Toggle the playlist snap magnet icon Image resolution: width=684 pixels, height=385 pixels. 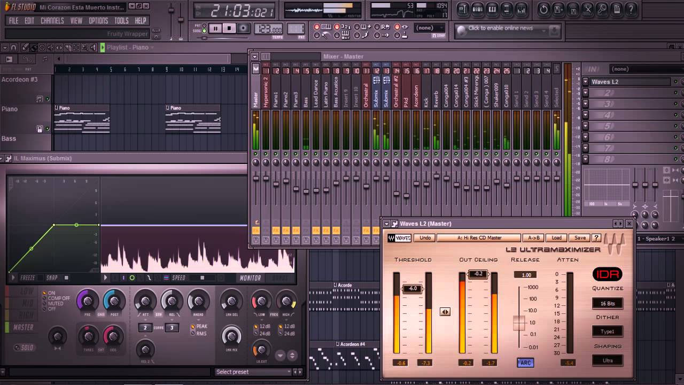point(14,48)
